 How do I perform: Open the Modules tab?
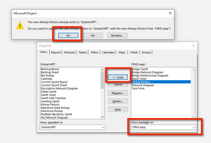(x=69, y=52)
